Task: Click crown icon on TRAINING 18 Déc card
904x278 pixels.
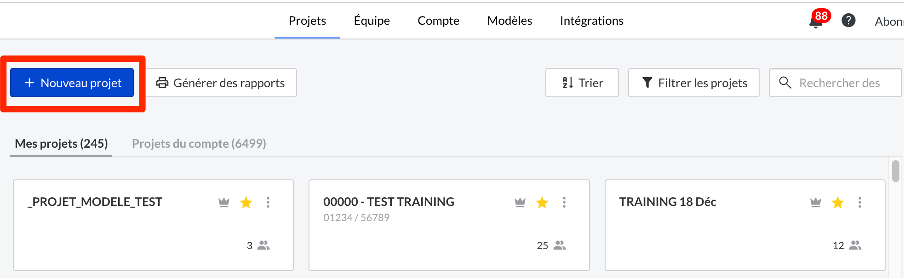Action: pos(816,202)
